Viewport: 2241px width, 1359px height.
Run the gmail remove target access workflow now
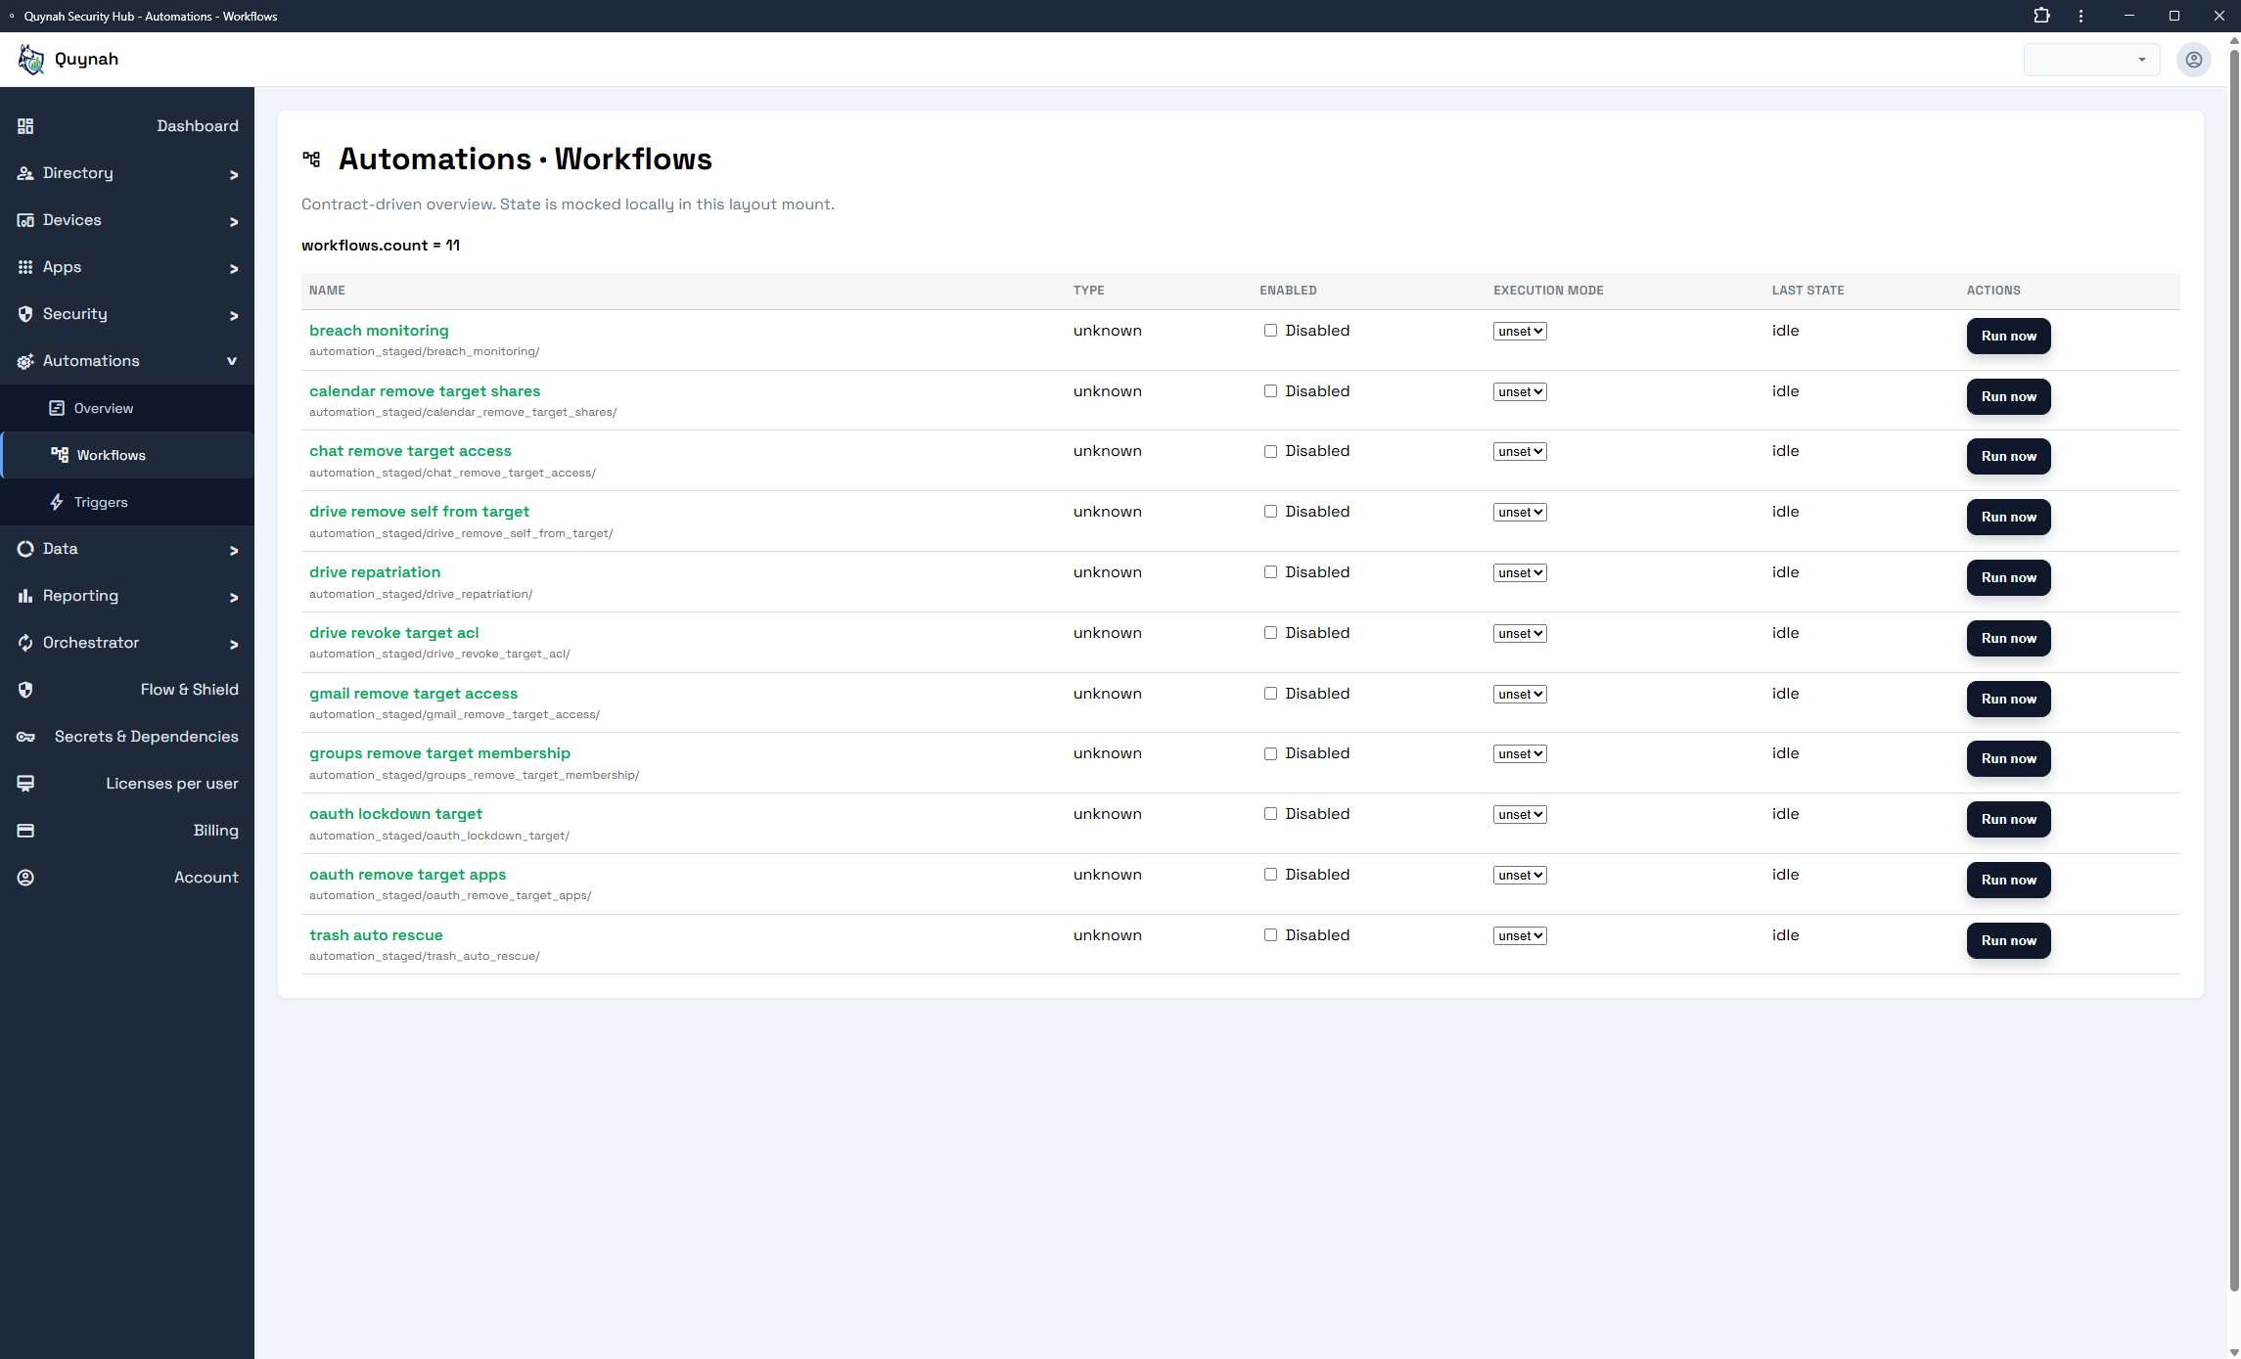click(2008, 699)
